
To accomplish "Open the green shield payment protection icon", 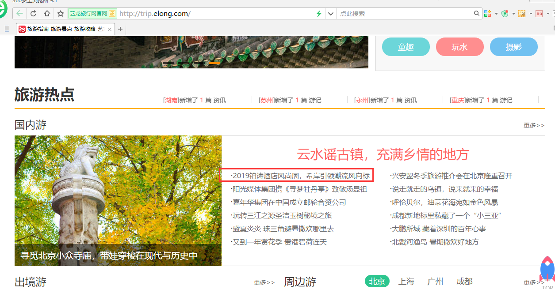I will click(x=505, y=14).
